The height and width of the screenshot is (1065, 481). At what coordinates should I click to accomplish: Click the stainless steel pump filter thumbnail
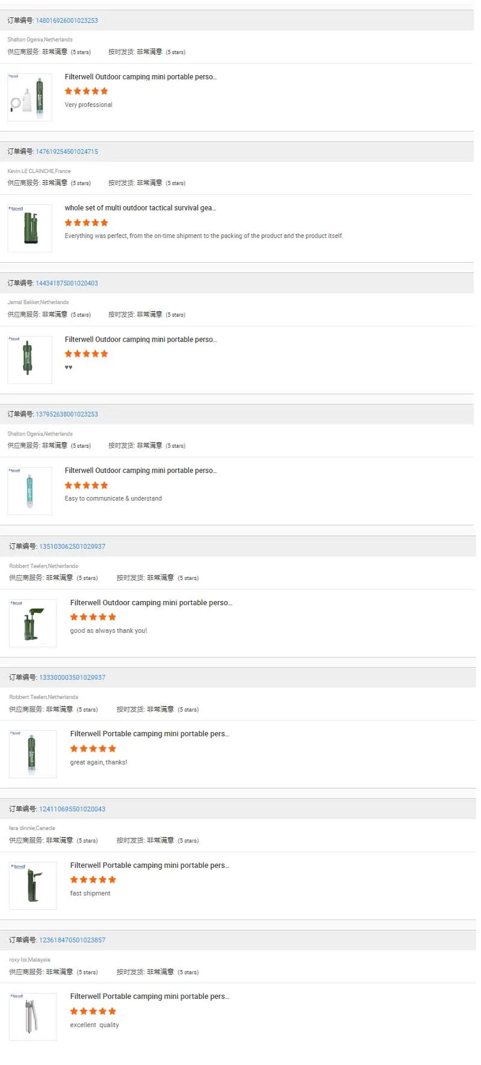tap(33, 1017)
